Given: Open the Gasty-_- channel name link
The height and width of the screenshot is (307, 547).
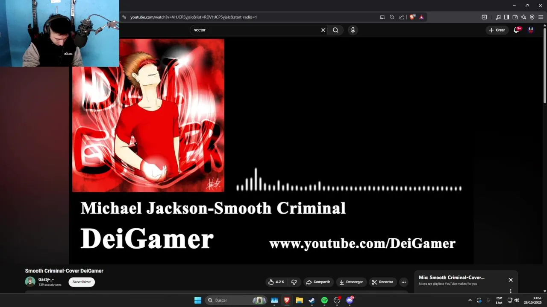Looking at the screenshot, I should [x=46, y=280].
